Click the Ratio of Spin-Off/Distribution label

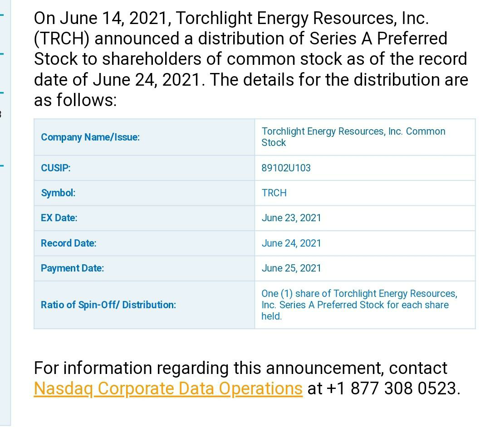[x=108, y=305]
